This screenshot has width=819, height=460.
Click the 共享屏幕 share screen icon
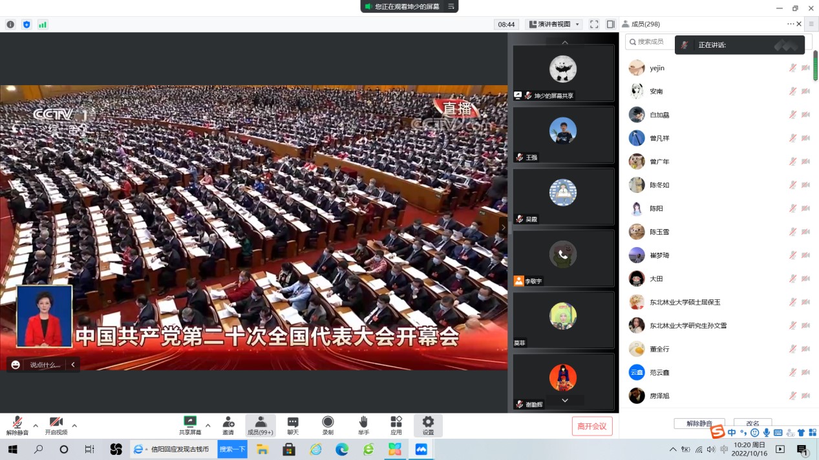pos(190,425)
